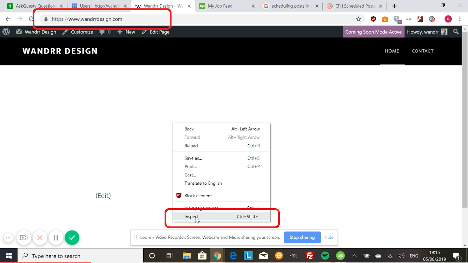Image resolution: width=468 pixels, height=263 pixels.
Task: Open uBlock Origin extension icon
Action: pos(373,19)
